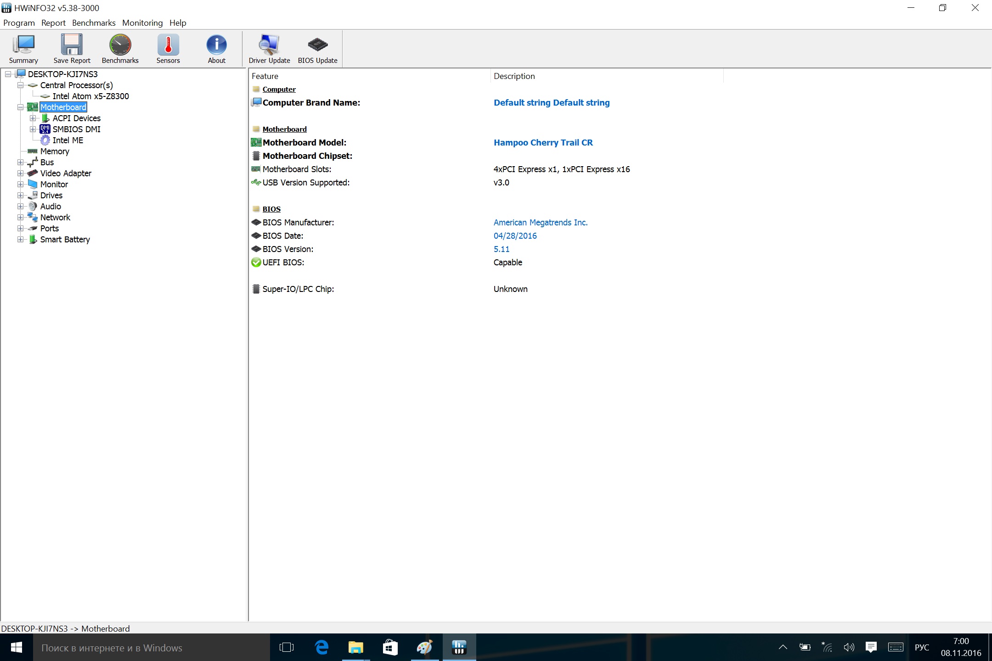Click the USB Version Supported icon
The height and width of the screenshot is (661, 992).
256,183
